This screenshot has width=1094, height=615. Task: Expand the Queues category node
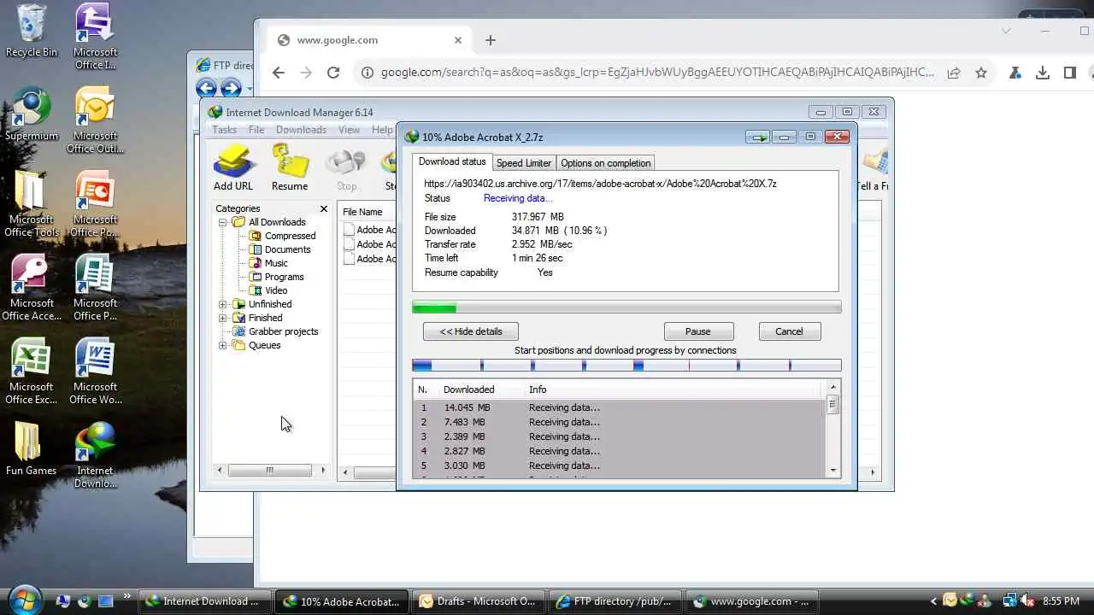223,345
